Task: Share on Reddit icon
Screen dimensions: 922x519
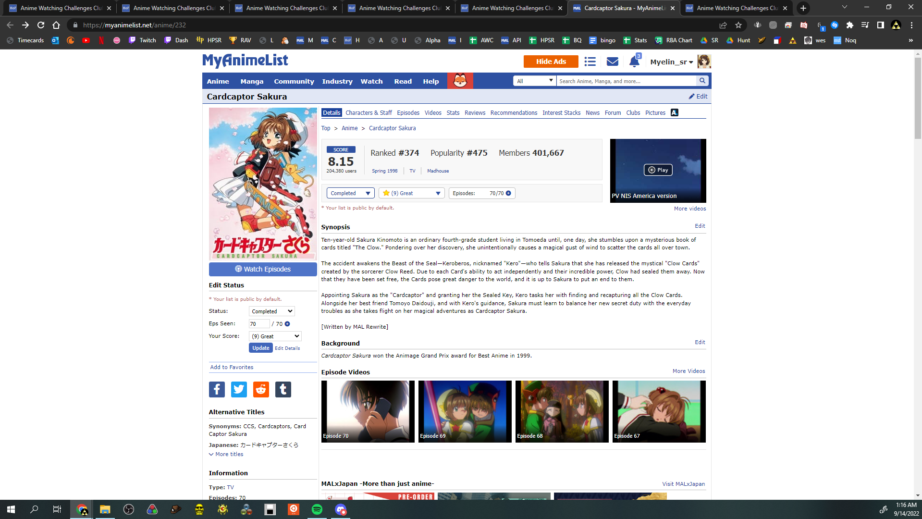Action: 261,389
